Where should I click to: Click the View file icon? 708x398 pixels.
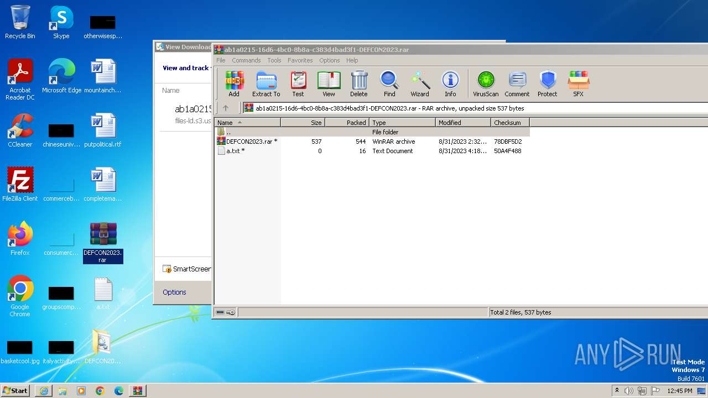click(329, 84)
